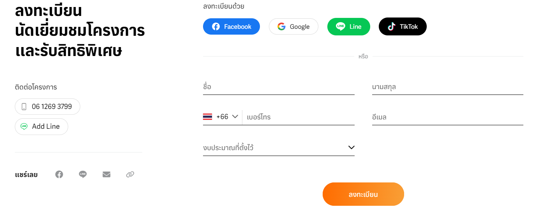Register with the green Line button

click(x=348, y=26)
